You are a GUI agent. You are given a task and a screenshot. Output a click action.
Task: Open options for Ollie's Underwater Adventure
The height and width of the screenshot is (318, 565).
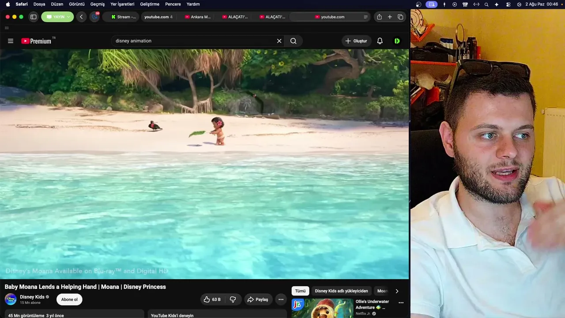click(x=401, y=303)
